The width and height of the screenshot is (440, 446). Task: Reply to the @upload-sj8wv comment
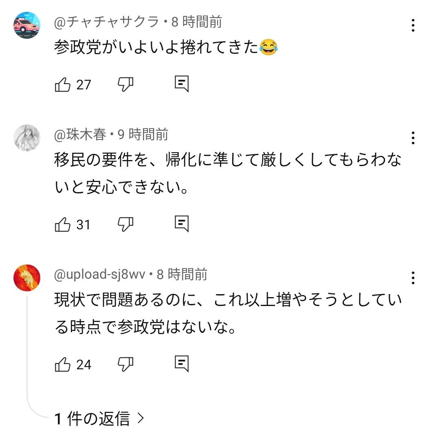[181, 364]
